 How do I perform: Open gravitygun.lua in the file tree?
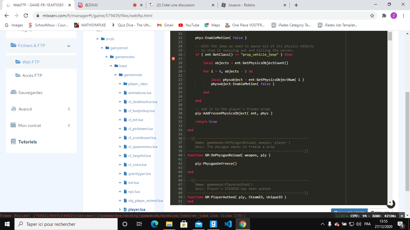click(x=139, y=174)
